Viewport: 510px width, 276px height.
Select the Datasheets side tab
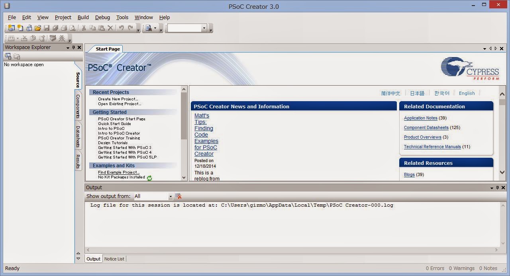tap(78, 136)
